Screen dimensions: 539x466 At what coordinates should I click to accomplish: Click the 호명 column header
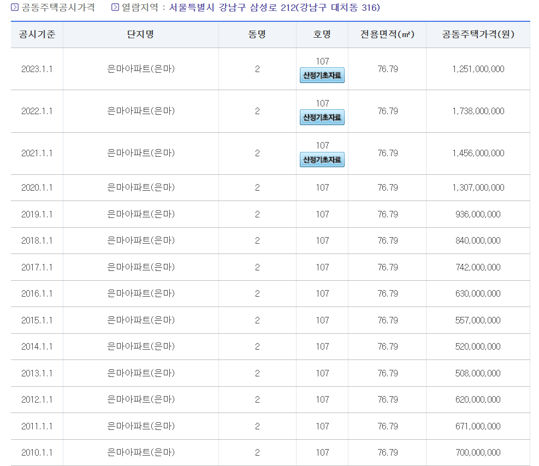point(322,34)
